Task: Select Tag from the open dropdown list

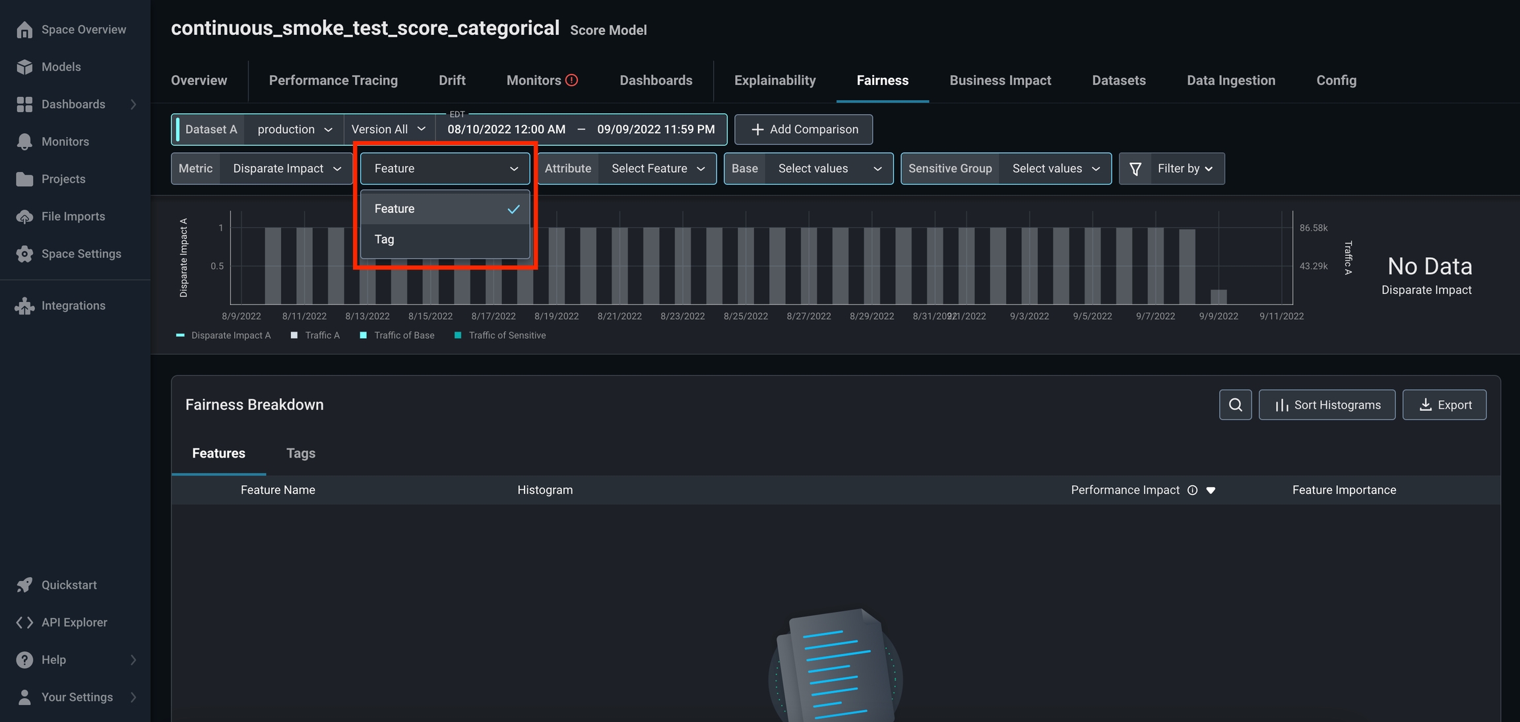Action: tap(385, 239)
